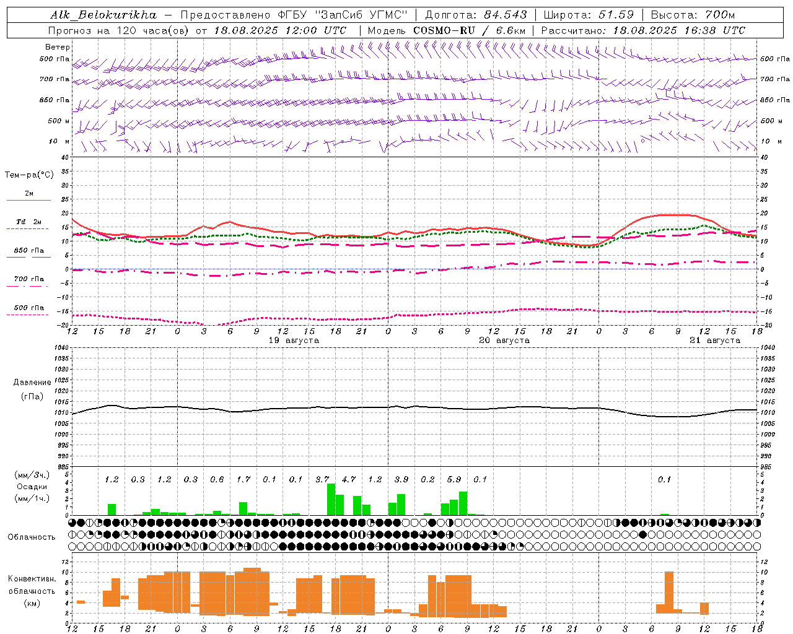Click the 3-hour precipitation value '5.9'
793x634 pixels.
pos(454,479)
